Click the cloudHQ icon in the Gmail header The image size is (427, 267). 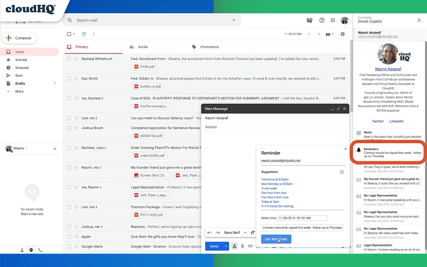309,20
